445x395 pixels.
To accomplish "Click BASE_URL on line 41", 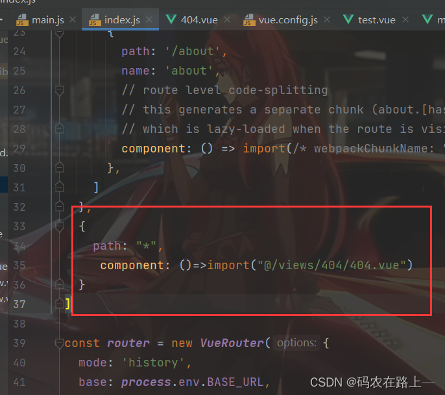I will coord(235,382).
